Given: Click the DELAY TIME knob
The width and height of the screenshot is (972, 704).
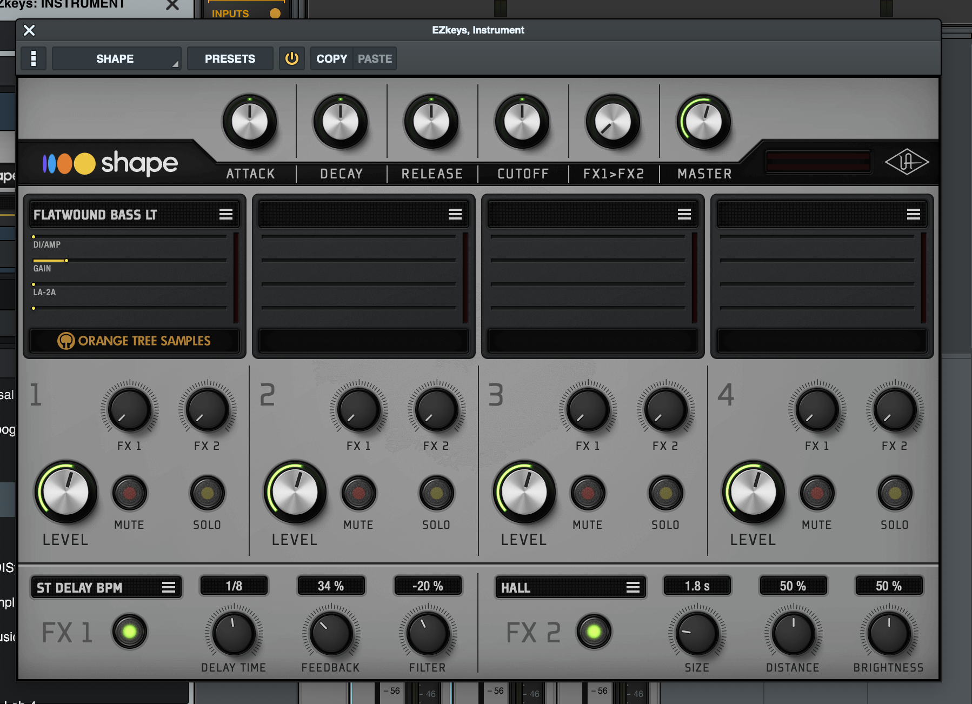Looking at the screenshot, I should pyautogui.click(x=234, y=633).
